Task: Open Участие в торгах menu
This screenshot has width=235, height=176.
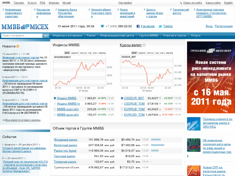Action: click(175, 36)
